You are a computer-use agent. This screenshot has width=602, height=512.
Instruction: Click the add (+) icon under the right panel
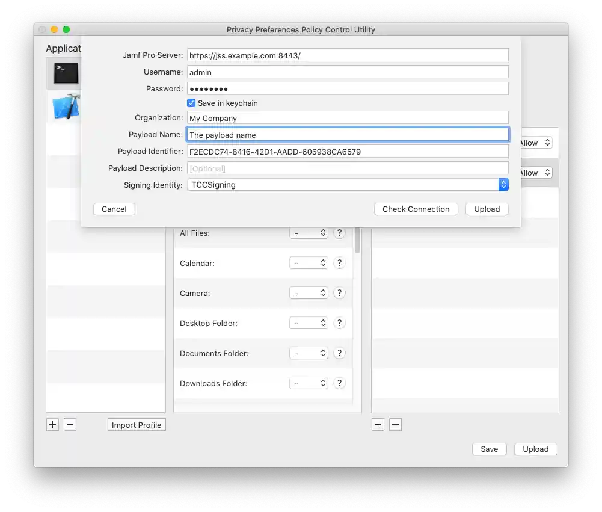[x=378, y=425]
